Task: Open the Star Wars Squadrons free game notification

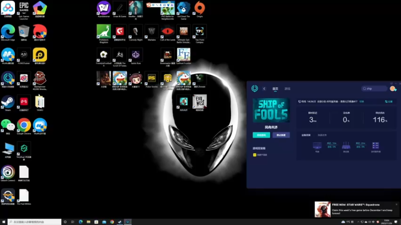Action: click(356, 209)
